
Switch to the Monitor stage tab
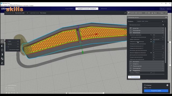(x=104, y=9)
